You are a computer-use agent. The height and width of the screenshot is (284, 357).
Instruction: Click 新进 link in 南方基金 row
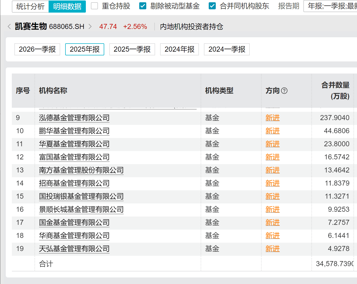(x=273, y=170)
